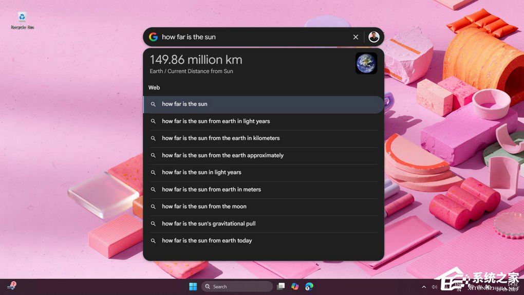This screenshot has width=524, height=295.
Task: Open Task View on the taskbar
Action: tap(280, 287)
